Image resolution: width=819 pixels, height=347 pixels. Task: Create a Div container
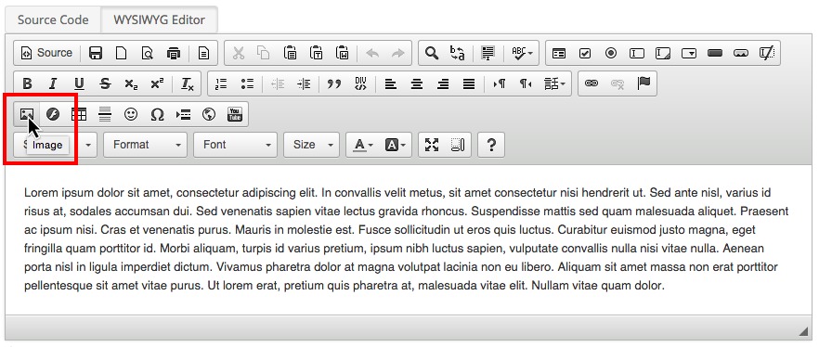click(x=360, y=84)
